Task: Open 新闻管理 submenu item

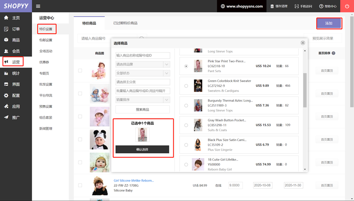Action: (46, 128)
